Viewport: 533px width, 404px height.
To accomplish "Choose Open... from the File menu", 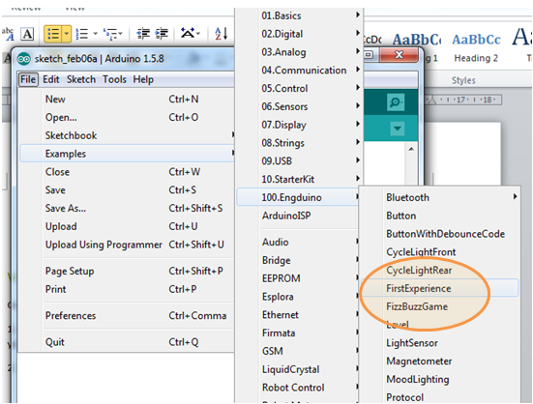I will (127, 118).
